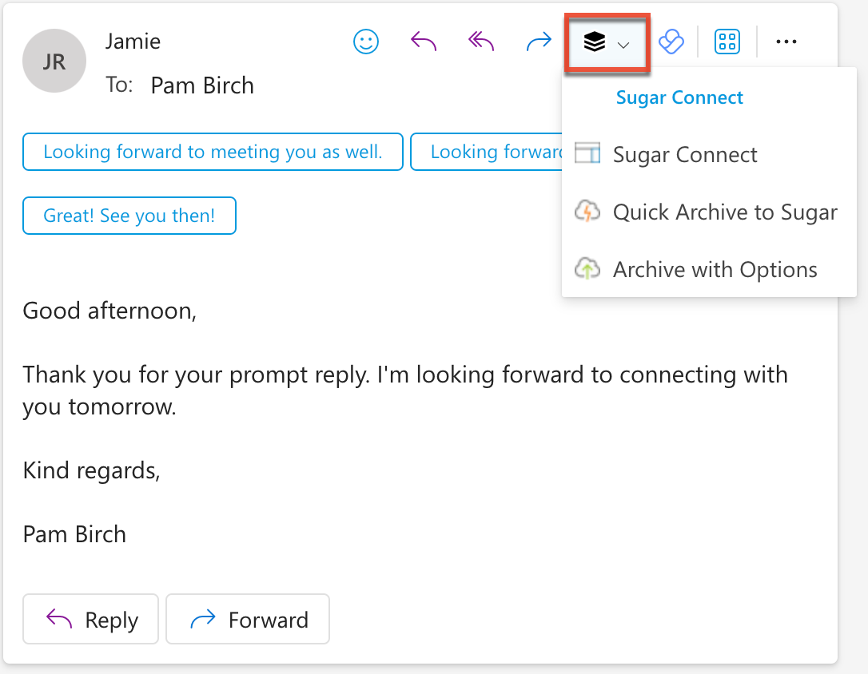This screenshot has width=868, height=674.
Task: Click the emoji reaction smiley icon
Action: coord(366,42)
